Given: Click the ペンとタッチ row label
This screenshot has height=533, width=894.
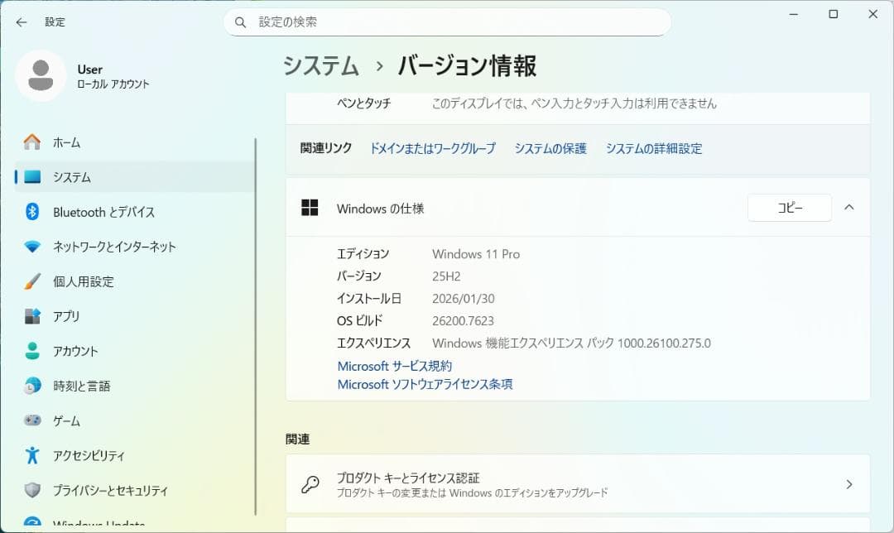Looking at the screenshot, I should coord(363,103).
